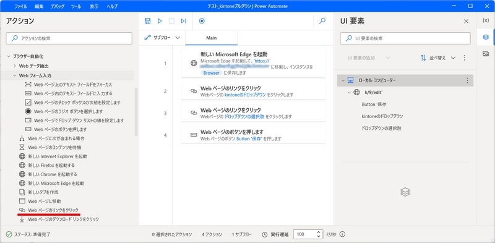The height and width of the screenshot is (243, 495).
Task: Click the kintoneのドロップダウン link in step 2
Action: [245, 95]
